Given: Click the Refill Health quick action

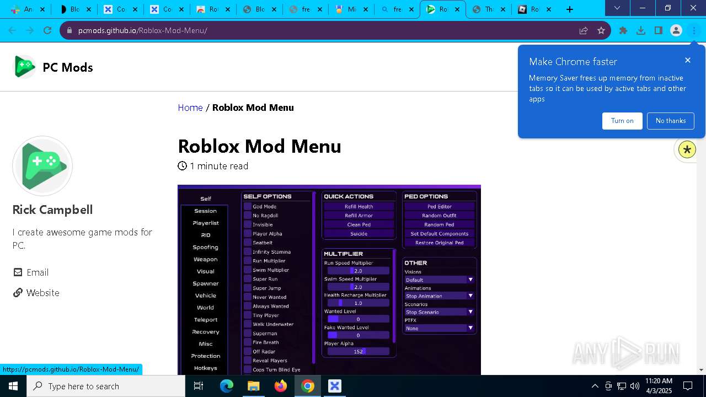Looking at the screenshot, I should pyautogui.click(x=359, y=206).
